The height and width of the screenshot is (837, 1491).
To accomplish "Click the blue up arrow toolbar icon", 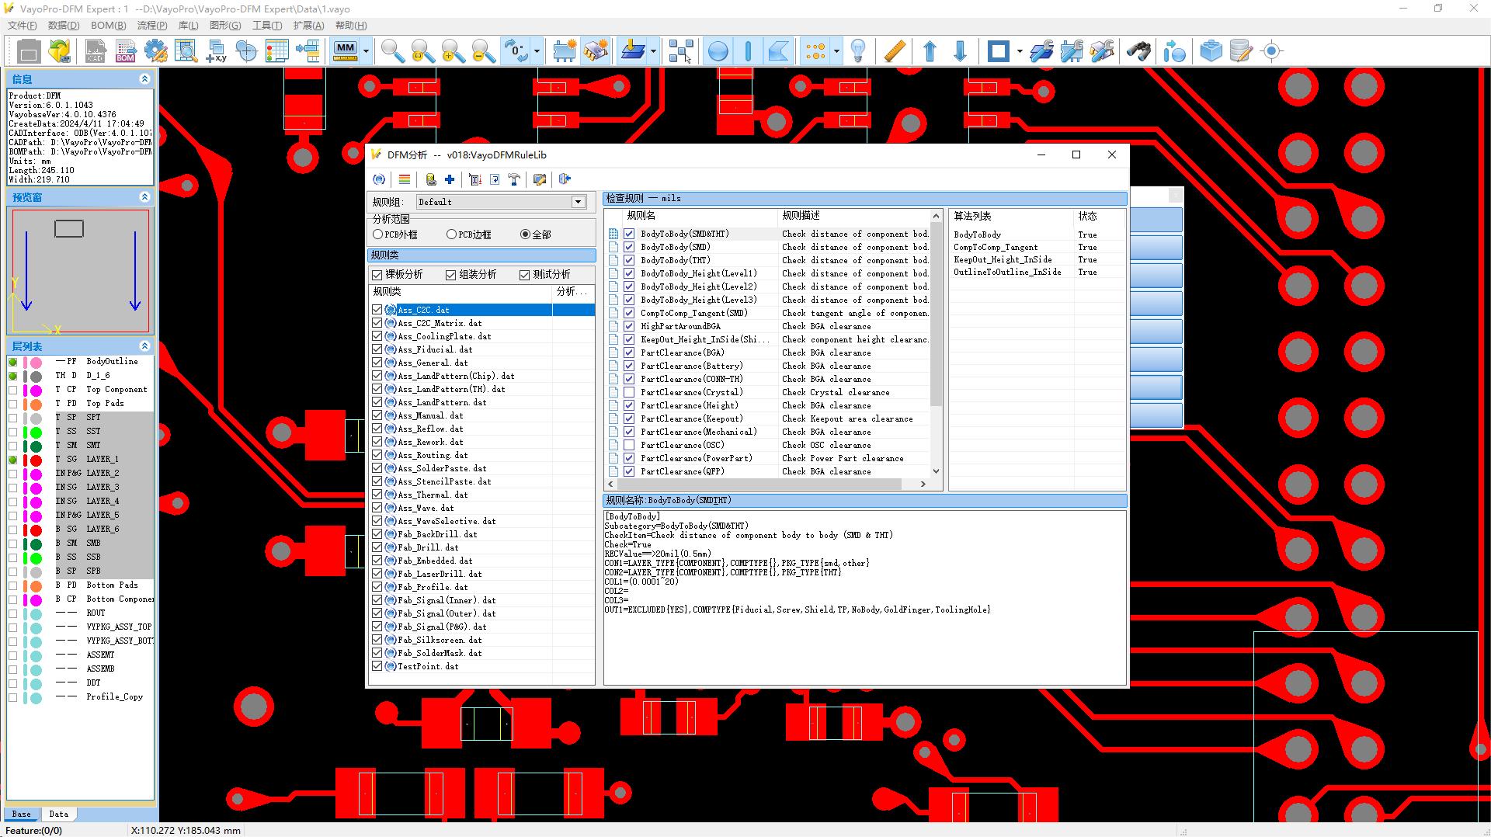I will coord(930,51).
